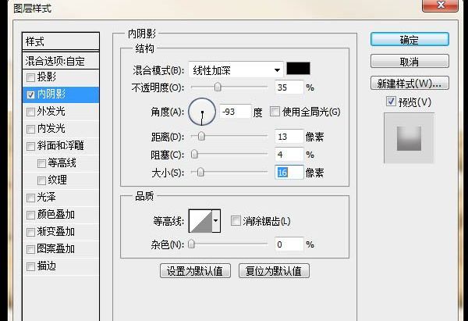Click the opacity value field showing 35
Screen dimensions: 468x321
pos(289,87)
